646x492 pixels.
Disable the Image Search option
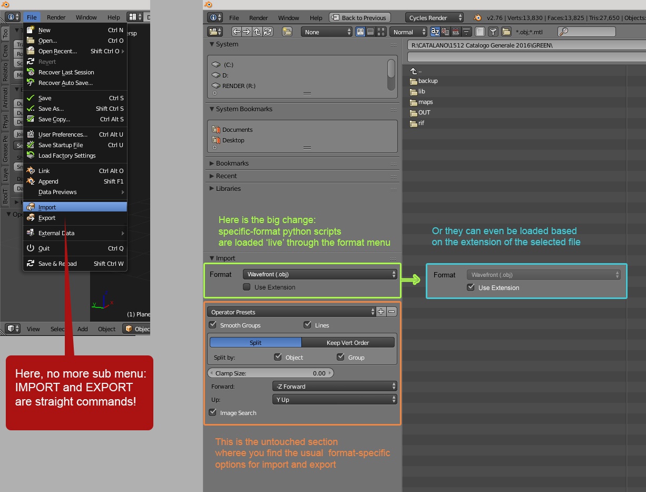213,412
